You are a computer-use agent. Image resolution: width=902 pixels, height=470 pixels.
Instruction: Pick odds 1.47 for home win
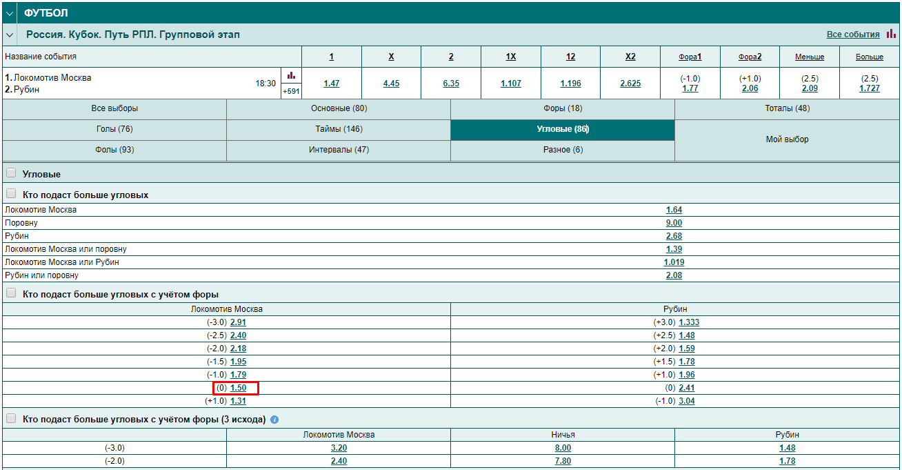[x=332, y=84]
